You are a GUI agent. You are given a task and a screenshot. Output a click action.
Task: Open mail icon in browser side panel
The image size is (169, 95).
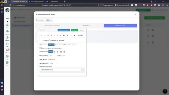coord(2,83)
